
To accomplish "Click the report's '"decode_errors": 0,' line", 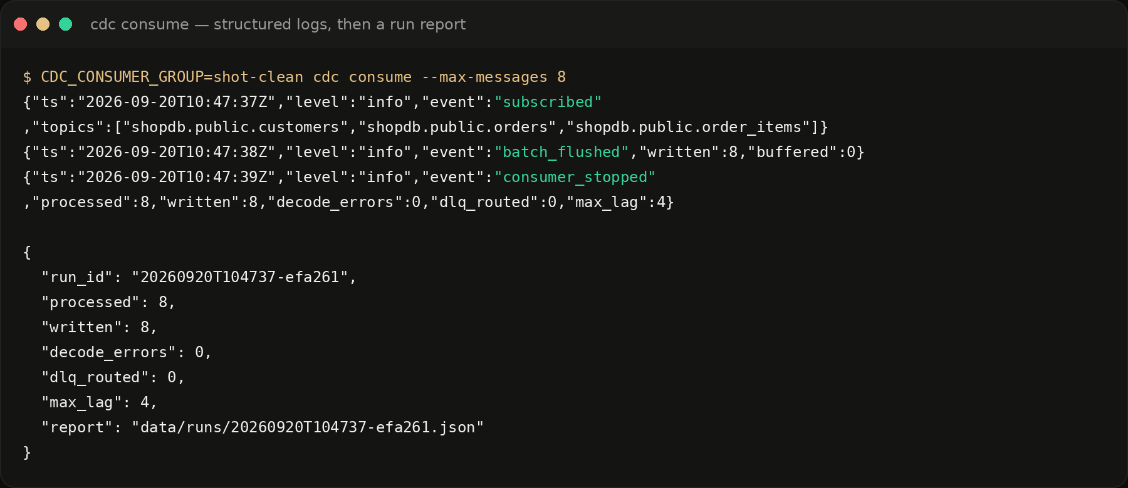I will point(127,352).
